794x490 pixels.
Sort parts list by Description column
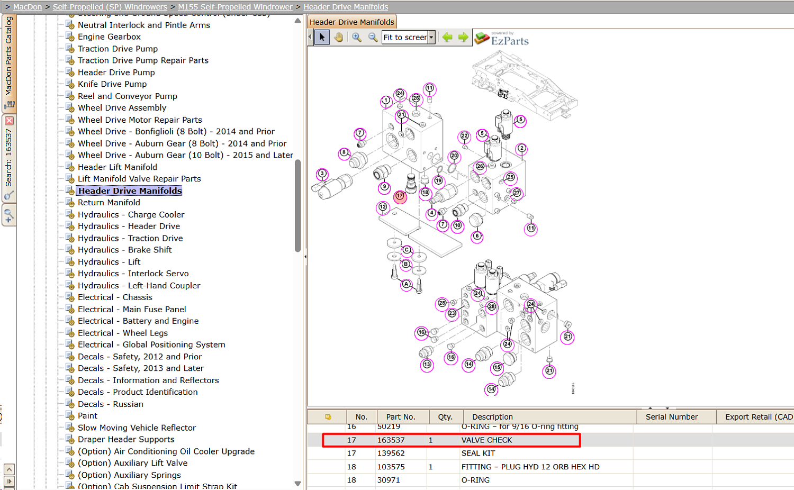pyautogui.click(x=550, y=417)
